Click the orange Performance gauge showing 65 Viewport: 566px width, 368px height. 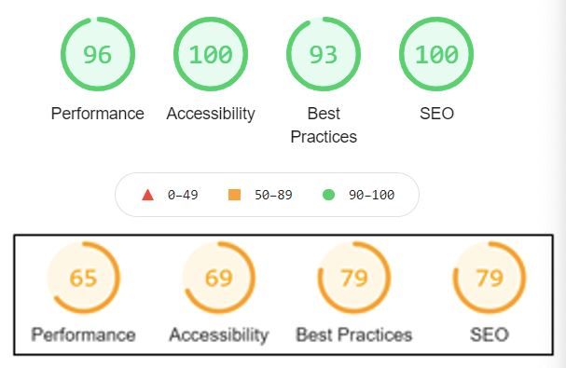click(x=83, y=278)
